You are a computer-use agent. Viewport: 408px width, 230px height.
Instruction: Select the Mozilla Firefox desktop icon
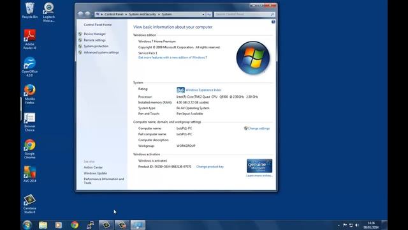[x=30, y=94]
